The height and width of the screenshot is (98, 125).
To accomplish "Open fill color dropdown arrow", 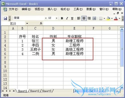I will pos(112,18).
